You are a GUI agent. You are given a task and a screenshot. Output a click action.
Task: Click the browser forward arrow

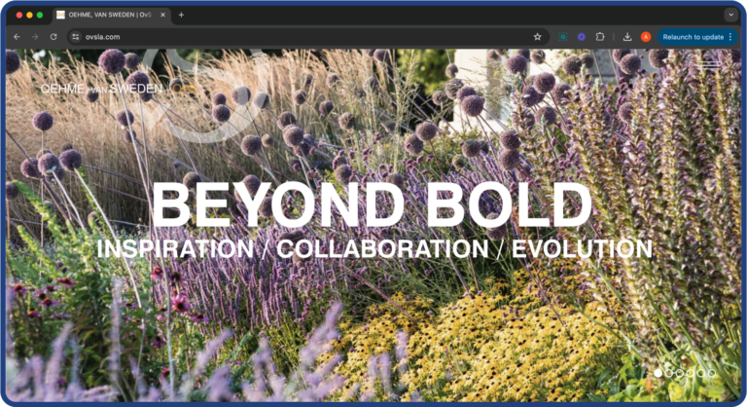[35, 37]
